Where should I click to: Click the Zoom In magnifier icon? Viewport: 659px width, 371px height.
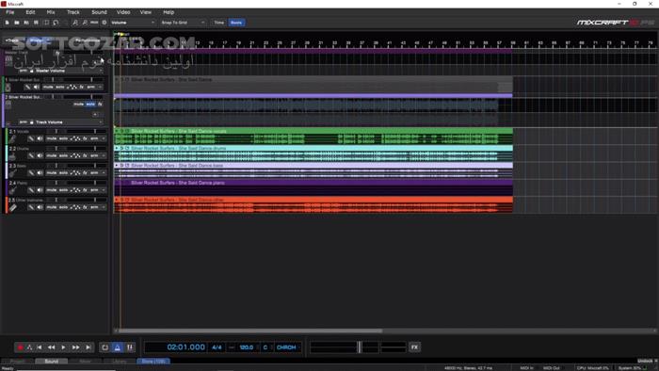[x=75, y=23]
